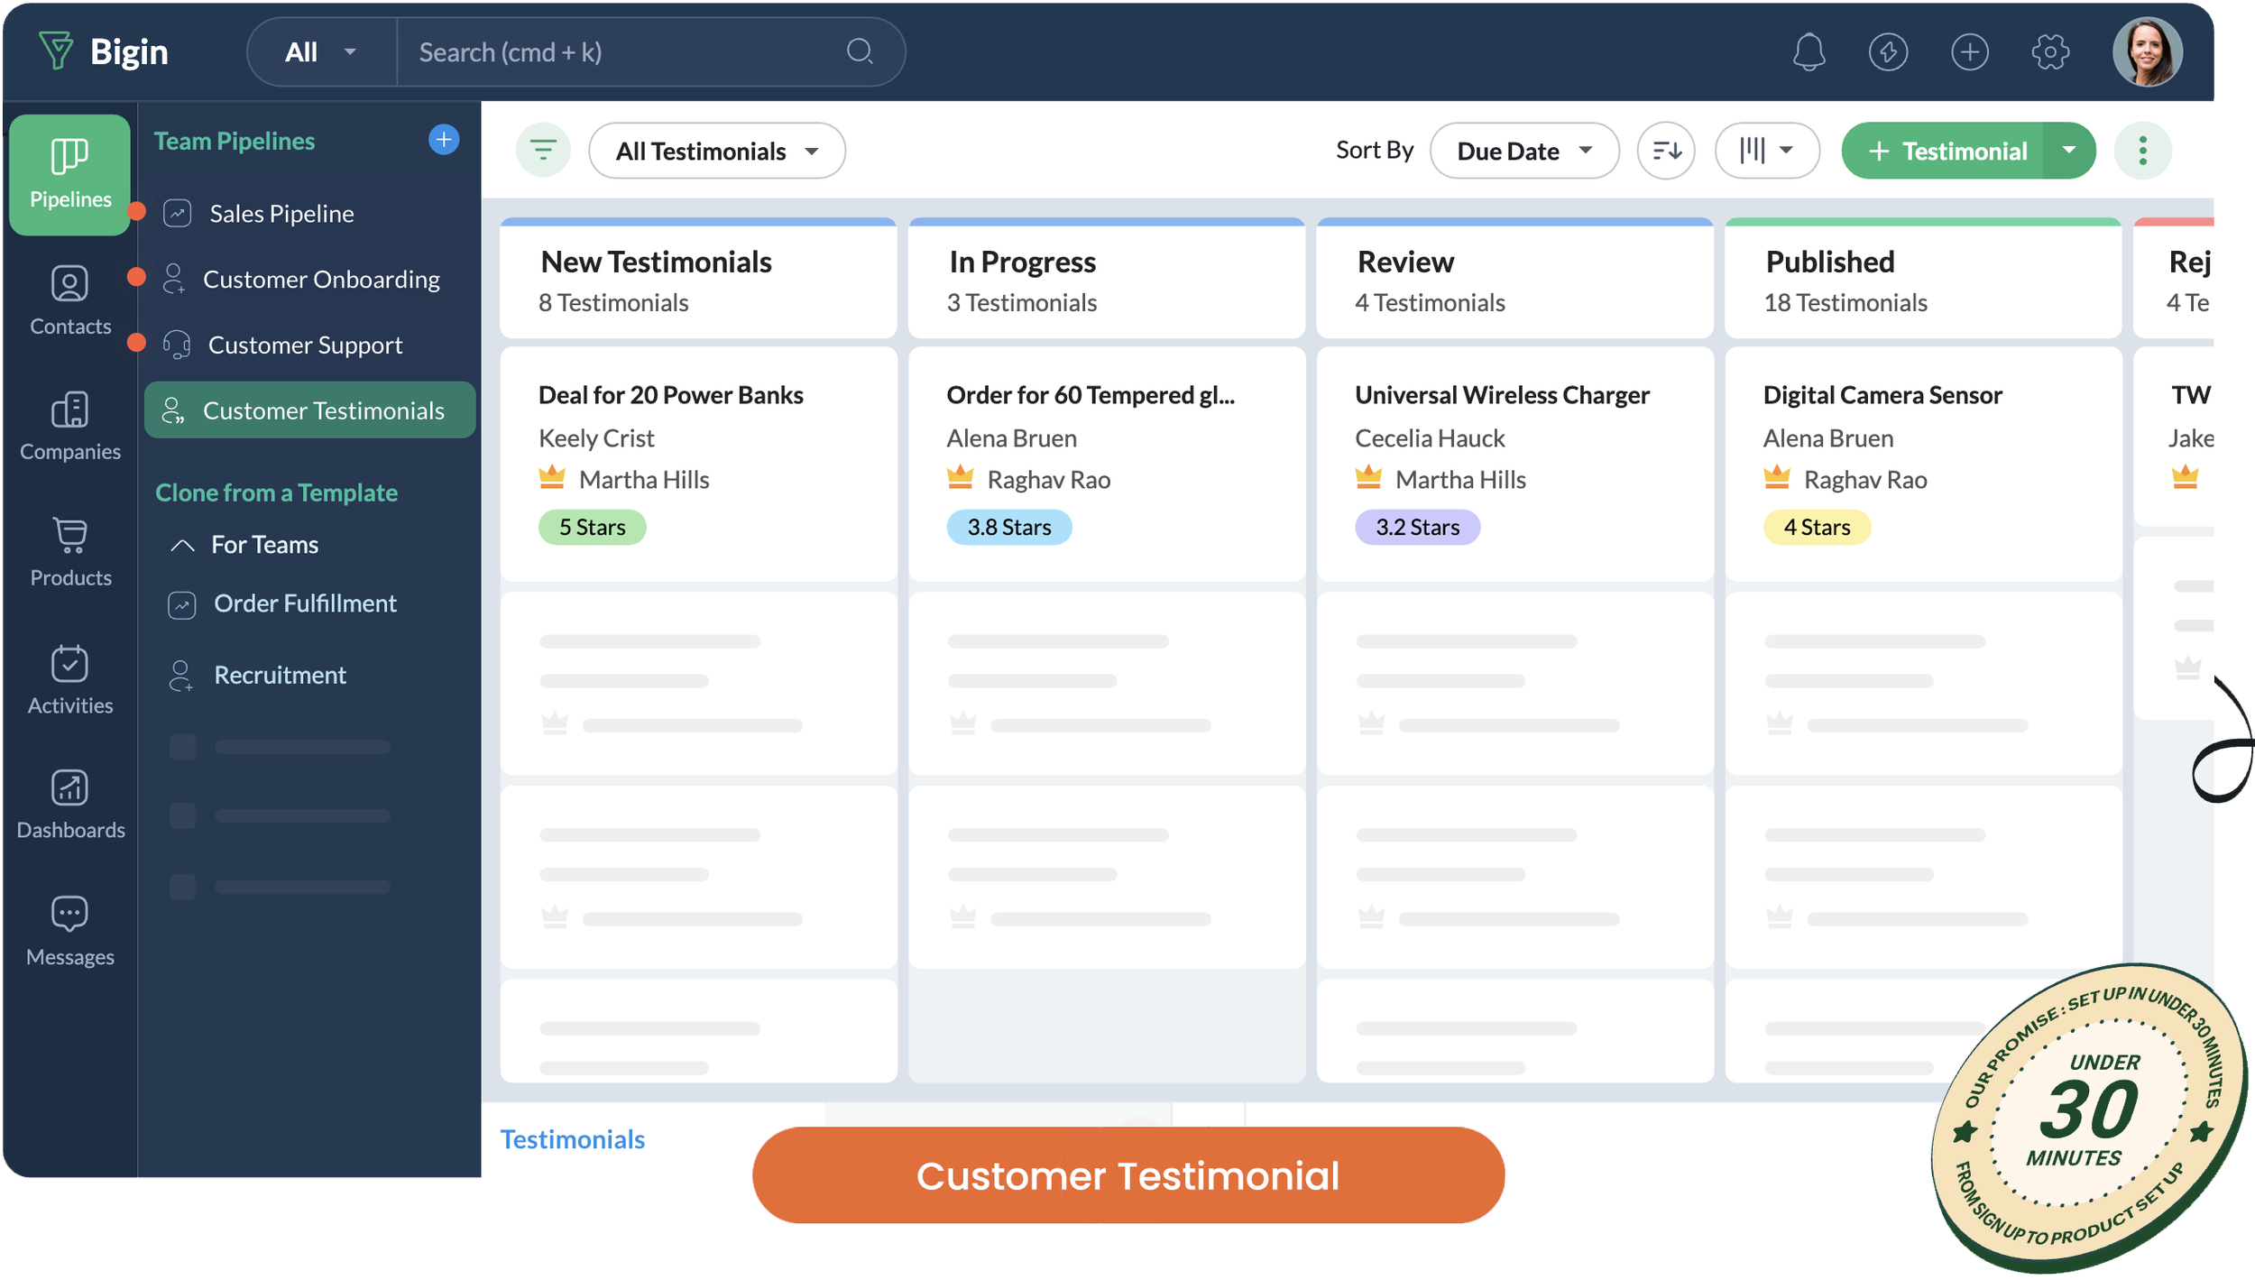
Task: Open the Messages section
Action: tap(69, 929)
